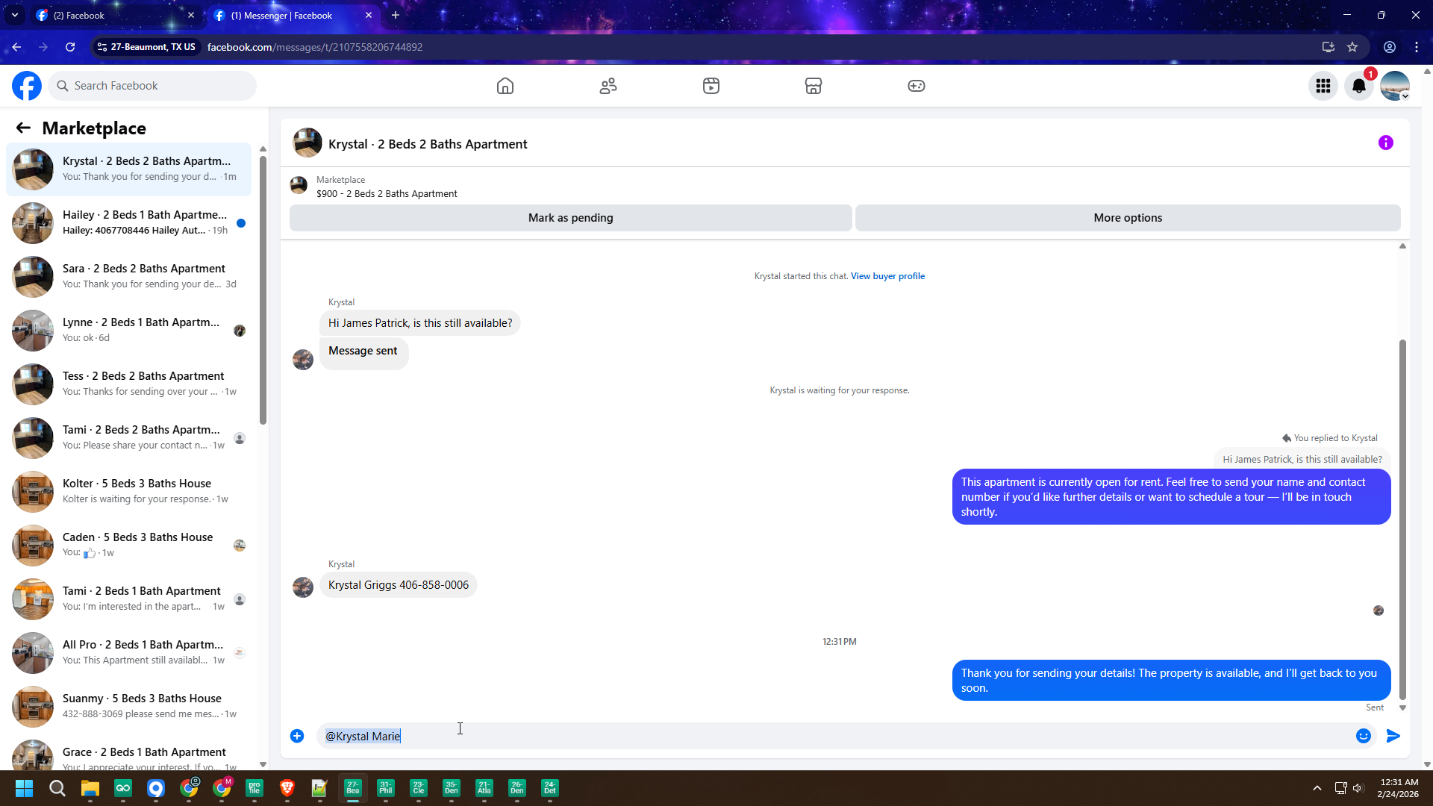Viewport: 1433px width, 806px height.
Task: Expand the browser tab search chevron
Action: [x=14, y=15]
